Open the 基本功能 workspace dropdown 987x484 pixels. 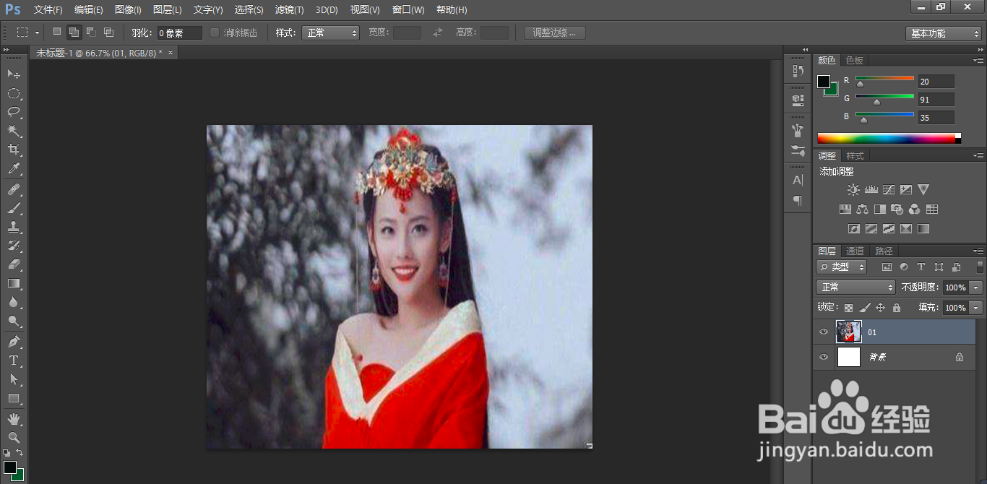[x=943, y=33]
